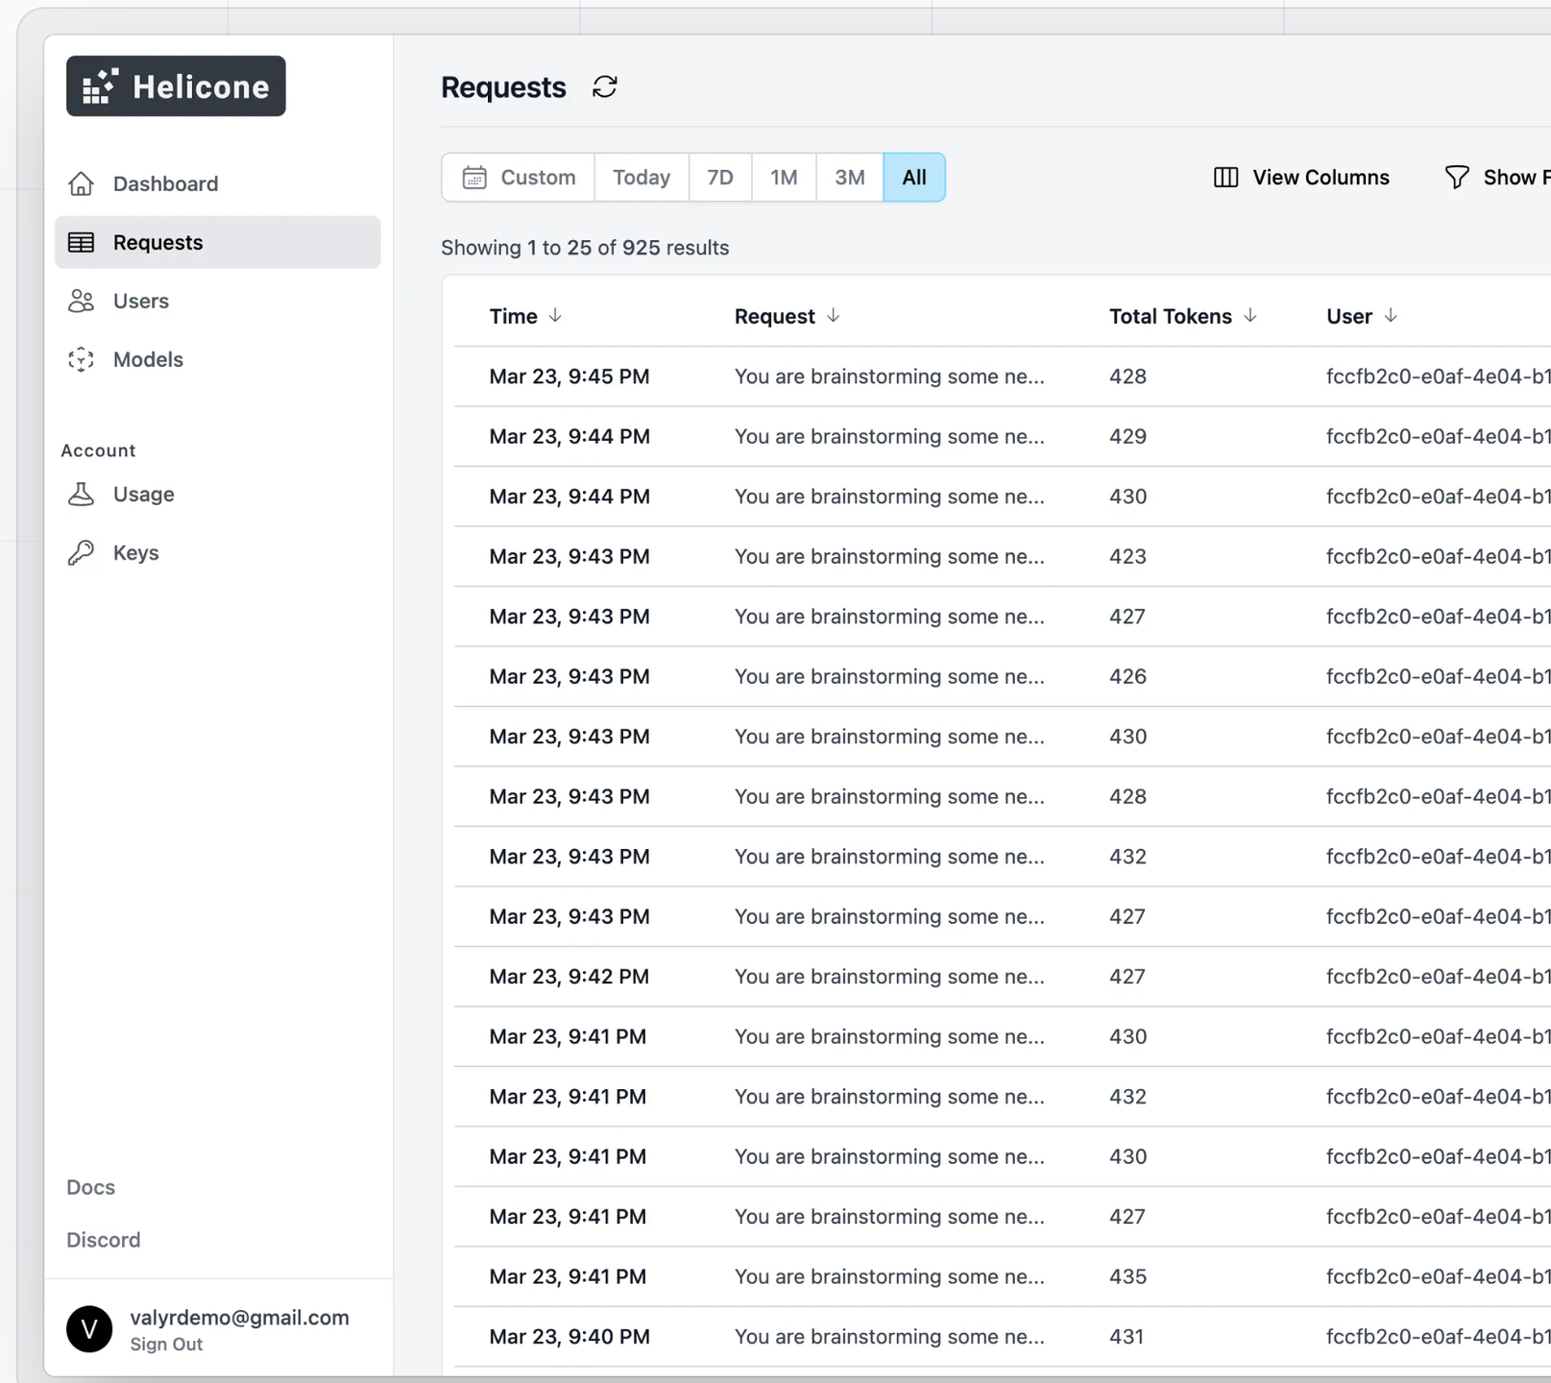This screenshot has width=1551, height=1383.
Task: Click the calendar icon in Custom
Action: [x=474, y=178]
